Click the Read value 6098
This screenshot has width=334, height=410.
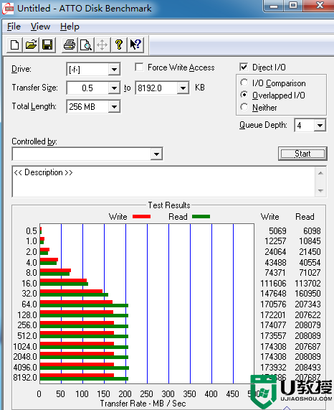[312, 231]
